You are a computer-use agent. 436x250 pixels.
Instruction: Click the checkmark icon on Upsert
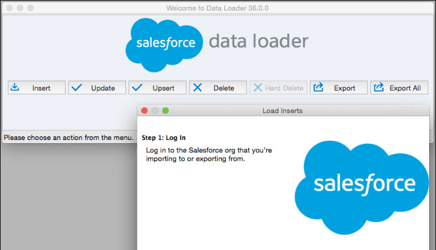pyautogui.click(x=137, y=87)
